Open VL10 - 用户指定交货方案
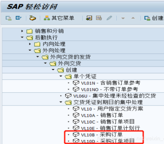 point(112,109)
